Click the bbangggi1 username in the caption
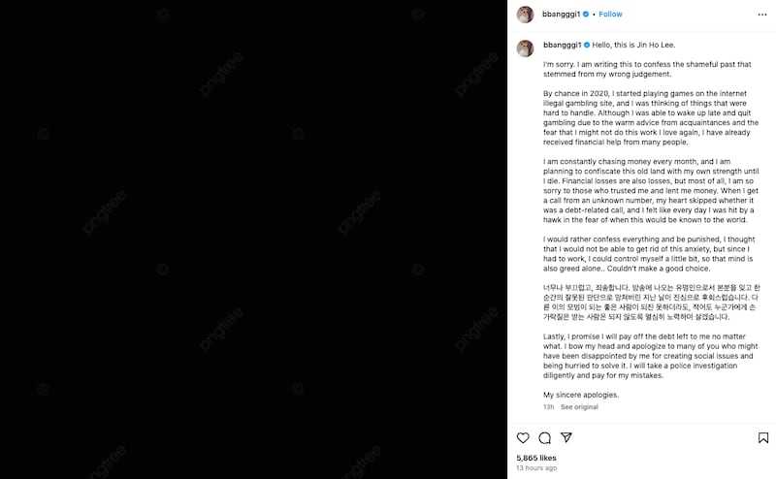The image size is (776, 479). (561, 45)
